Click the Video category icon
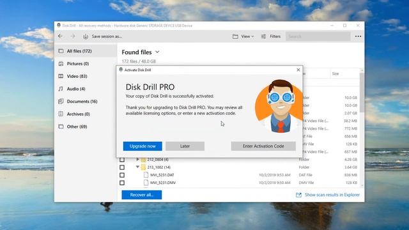Image resolution: width=409 pixels, height=230 pixels. pos(61,76)
